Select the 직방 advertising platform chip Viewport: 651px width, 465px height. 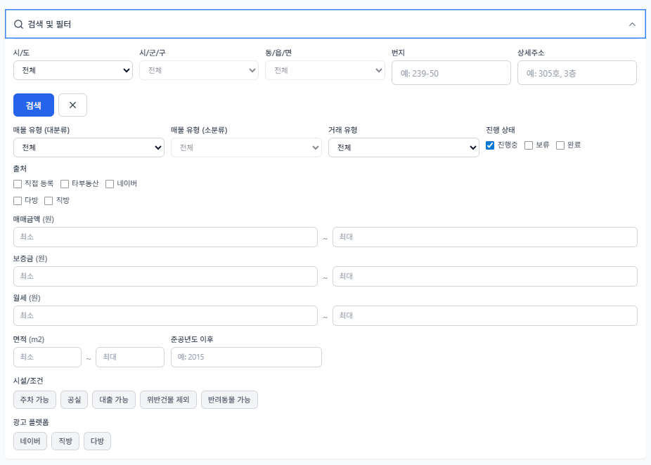[65, 441]
